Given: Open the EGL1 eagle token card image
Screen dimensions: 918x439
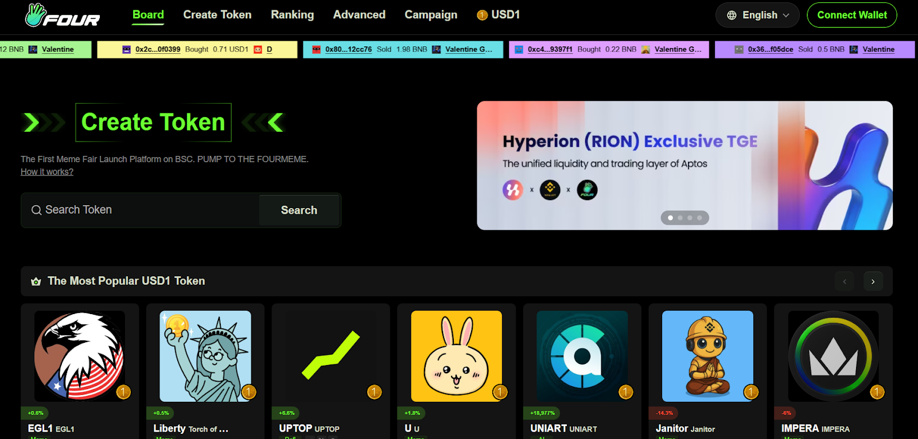Looking at the screenshot, I should tap(80, 356).
